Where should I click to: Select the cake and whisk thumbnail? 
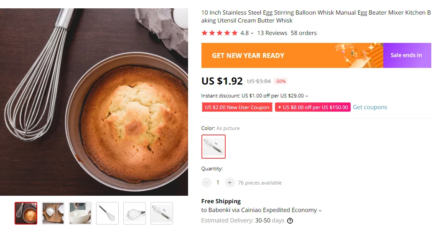[x=26, y=213]
